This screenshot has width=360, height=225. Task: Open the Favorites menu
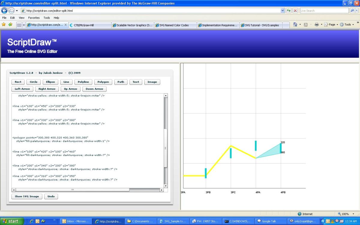point(34,18)
